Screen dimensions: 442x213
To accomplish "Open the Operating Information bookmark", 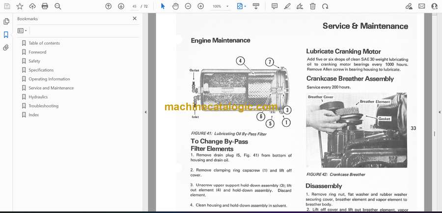I will (x=49, y=79).
